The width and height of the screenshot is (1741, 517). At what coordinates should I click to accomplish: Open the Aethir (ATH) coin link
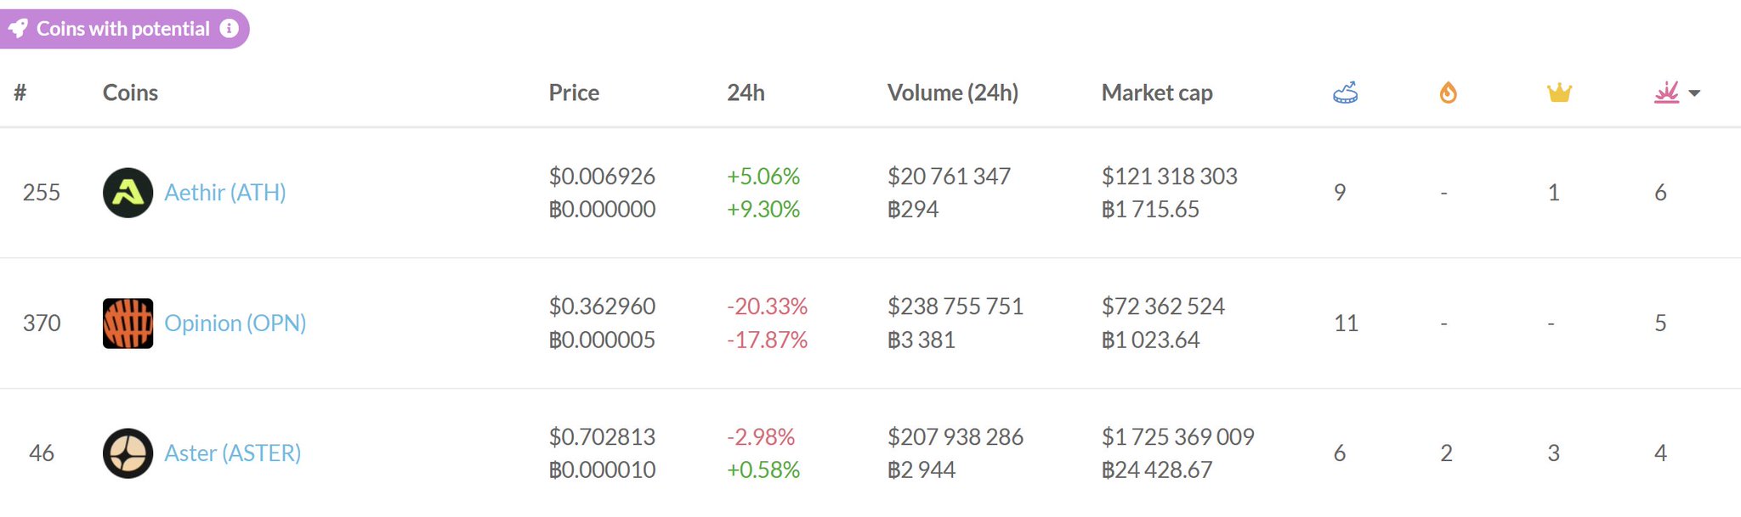(224, 193)
